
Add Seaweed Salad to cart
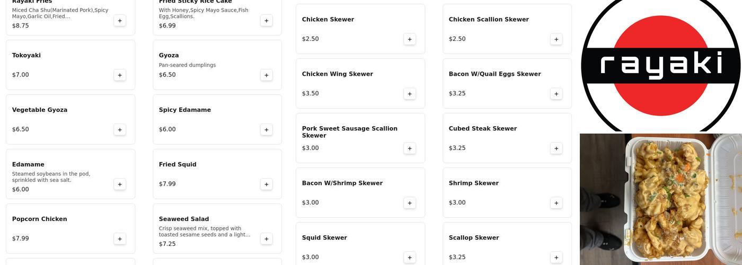(267, 239)
